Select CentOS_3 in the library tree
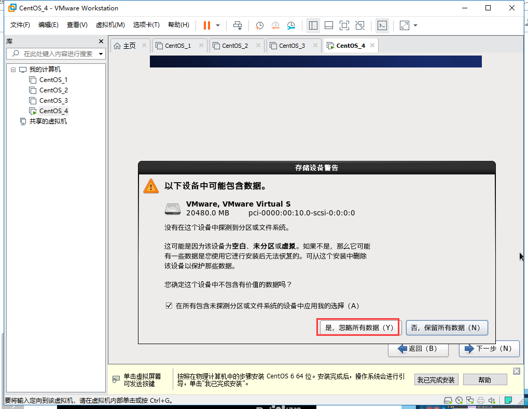 (53, 101)
